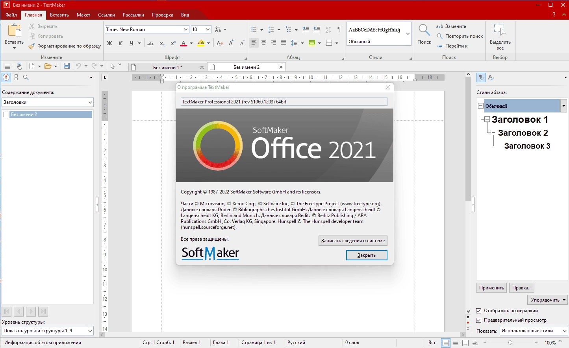
Task: Click the Правка... button
Action: click(522, 288)
